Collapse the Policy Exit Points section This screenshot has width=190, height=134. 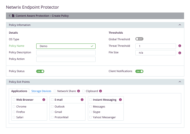180,82
